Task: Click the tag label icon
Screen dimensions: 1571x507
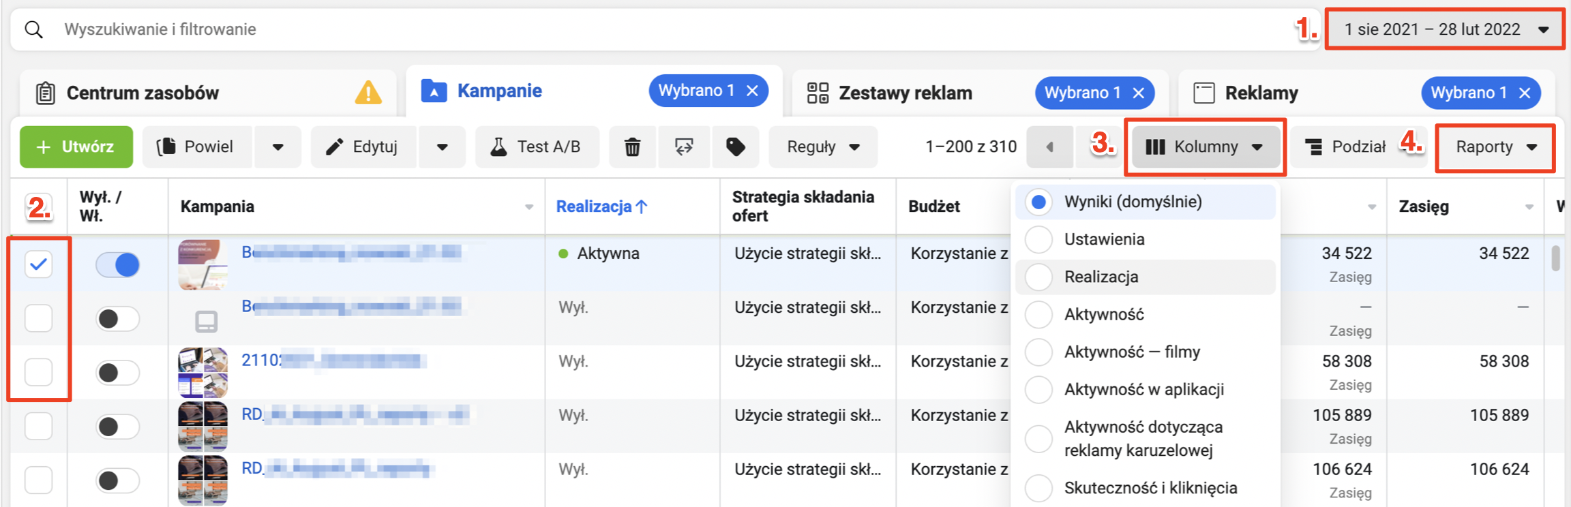Action: coord(735,147)
